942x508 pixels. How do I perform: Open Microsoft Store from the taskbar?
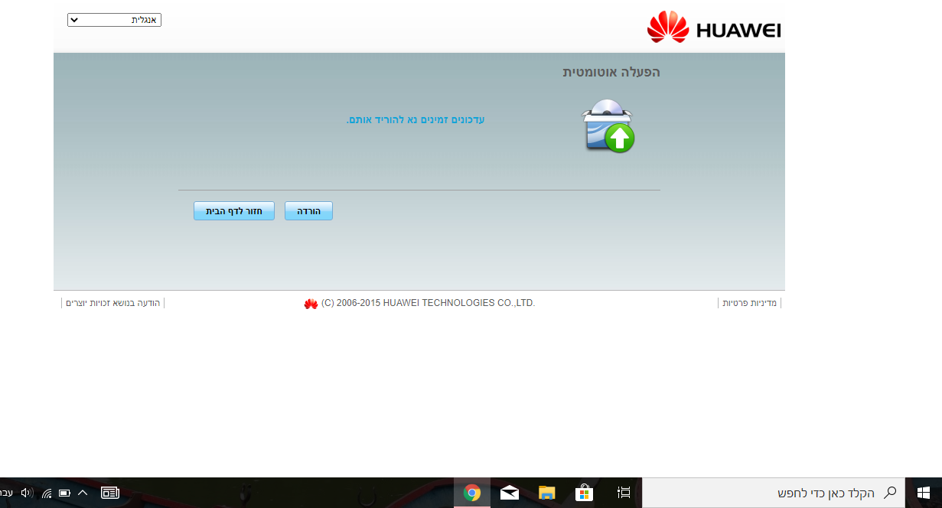pyautogui.click(x=585, y=493)
